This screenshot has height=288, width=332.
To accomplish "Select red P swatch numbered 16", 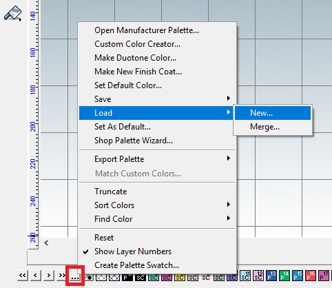I will point(311,276).
